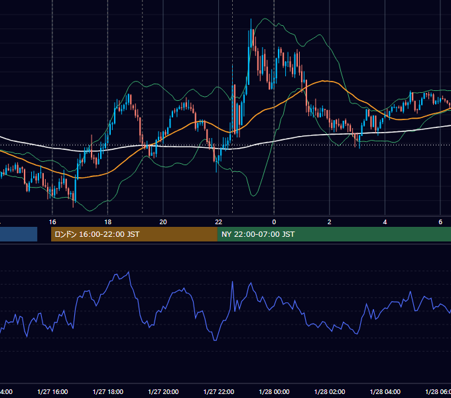Click the 4 hour label on chart axis
Image resolution: width=451 pixels, height=398 pixels.
click(x=385, y=222)
